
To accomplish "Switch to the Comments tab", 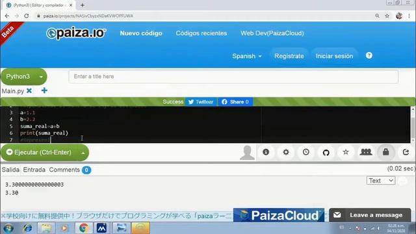I will pyautogui.click(x=64, y=170).
